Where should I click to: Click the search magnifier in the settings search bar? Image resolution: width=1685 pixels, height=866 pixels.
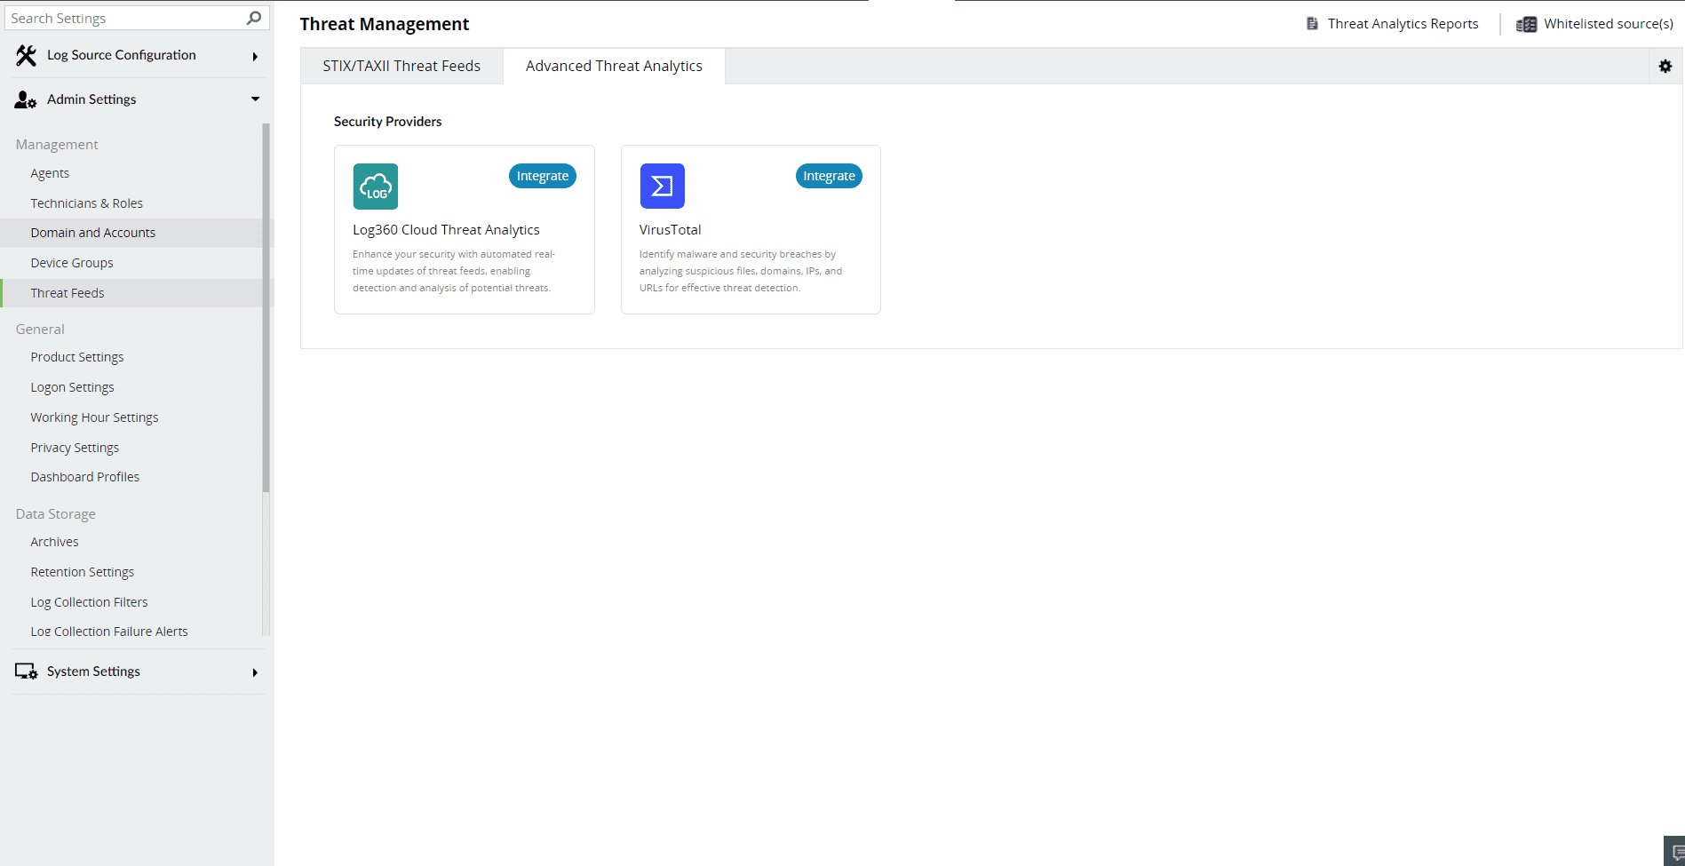[253, 17]
